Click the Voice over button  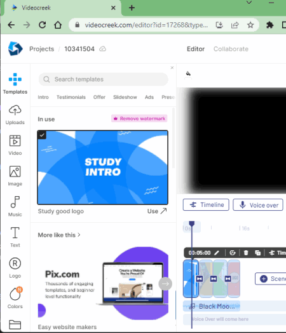click(258, 205)
